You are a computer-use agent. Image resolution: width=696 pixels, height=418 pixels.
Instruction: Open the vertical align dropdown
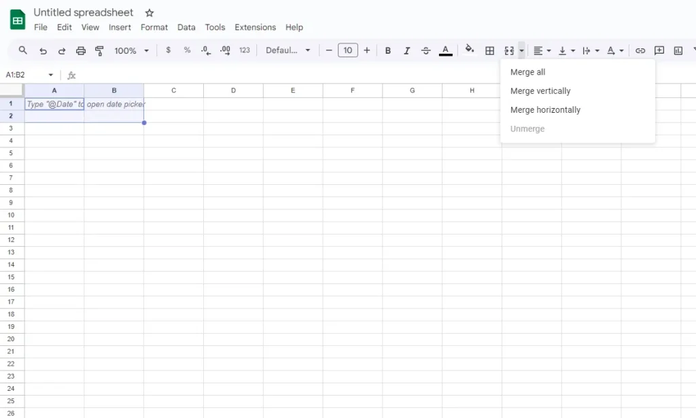click(566, 50)
